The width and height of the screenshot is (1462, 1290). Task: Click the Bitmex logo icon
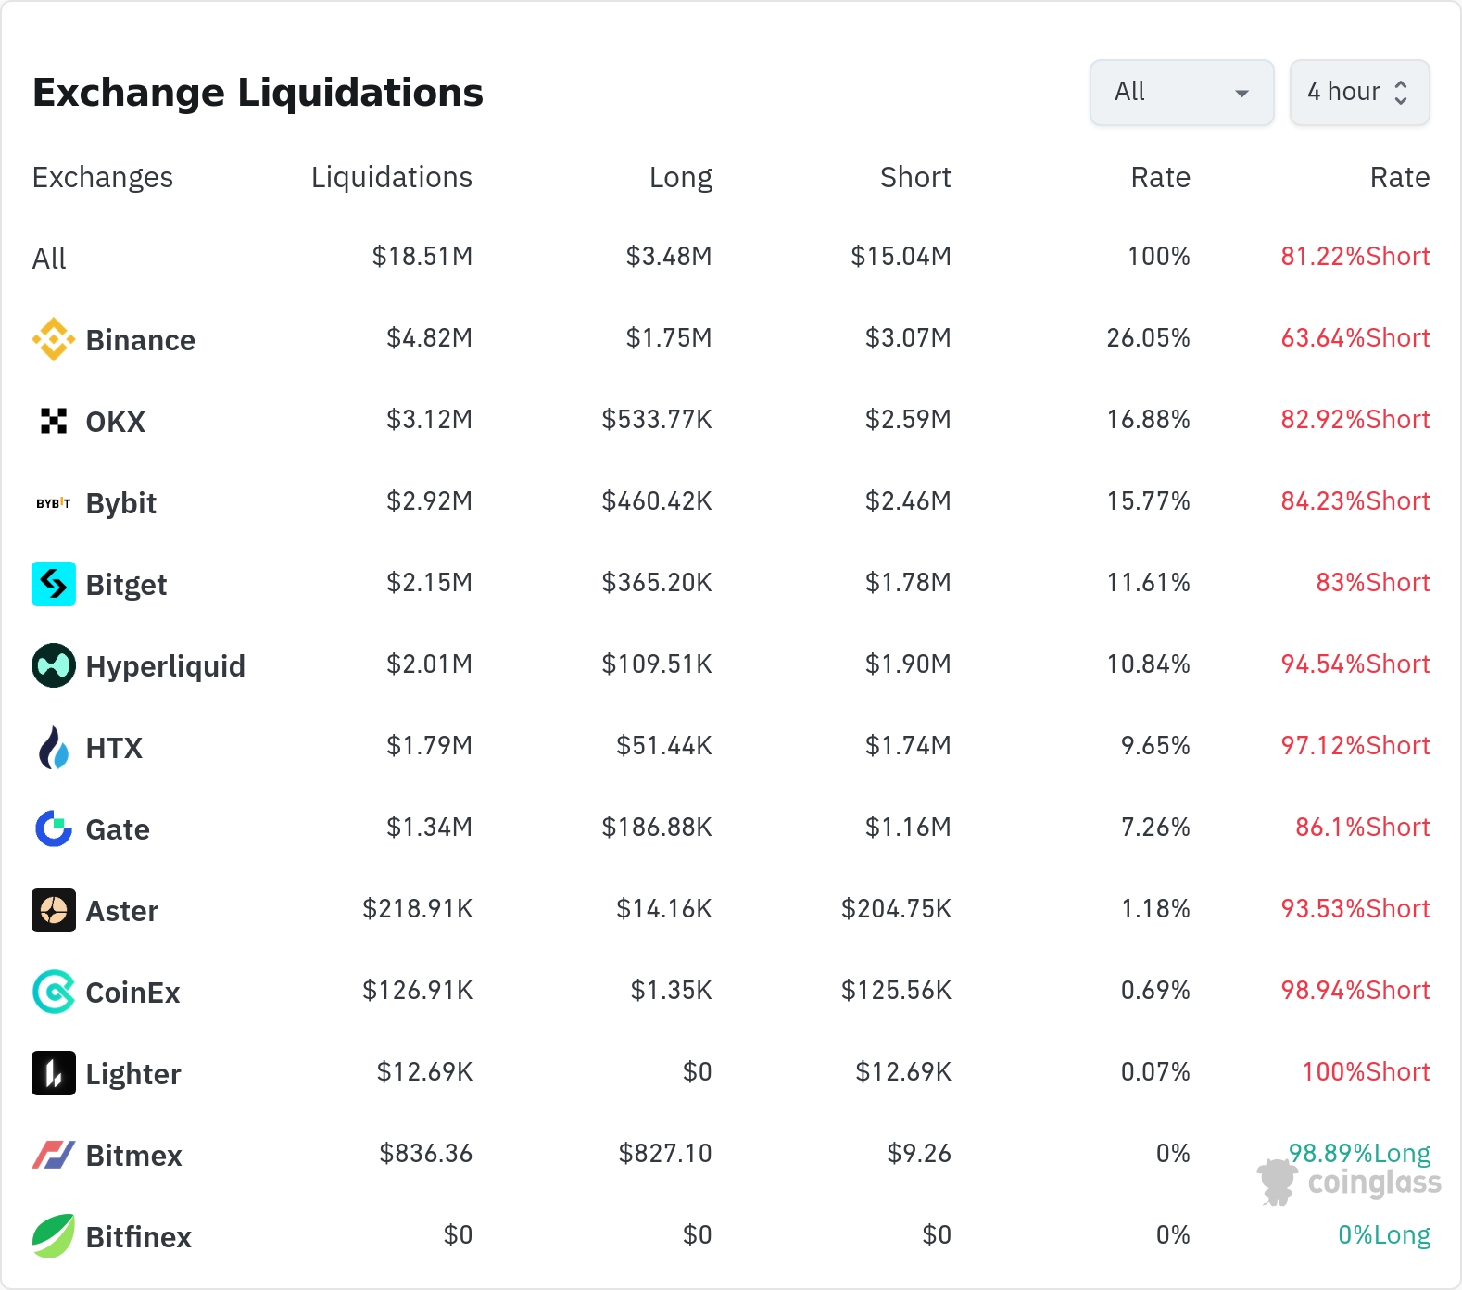pyautogui.click(x=54, y=1155)
